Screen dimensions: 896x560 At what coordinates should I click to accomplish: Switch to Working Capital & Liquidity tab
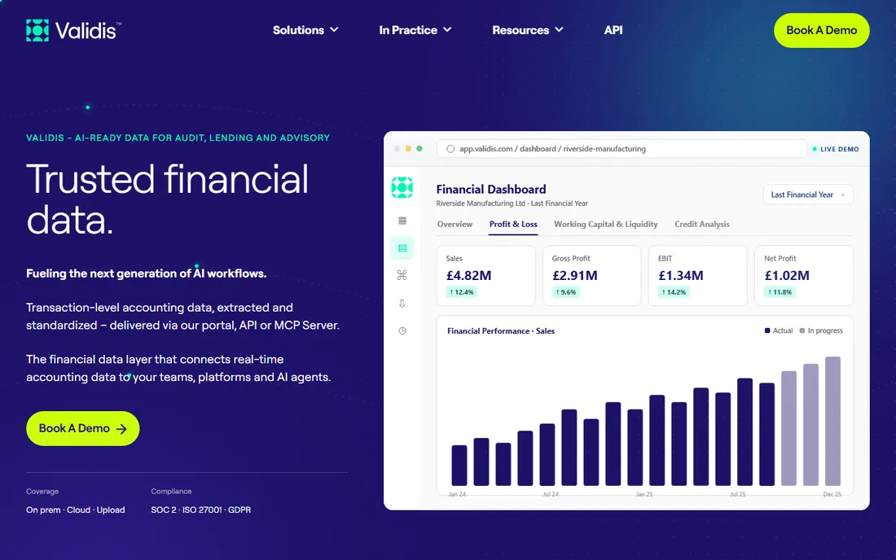tap(606, 225)
